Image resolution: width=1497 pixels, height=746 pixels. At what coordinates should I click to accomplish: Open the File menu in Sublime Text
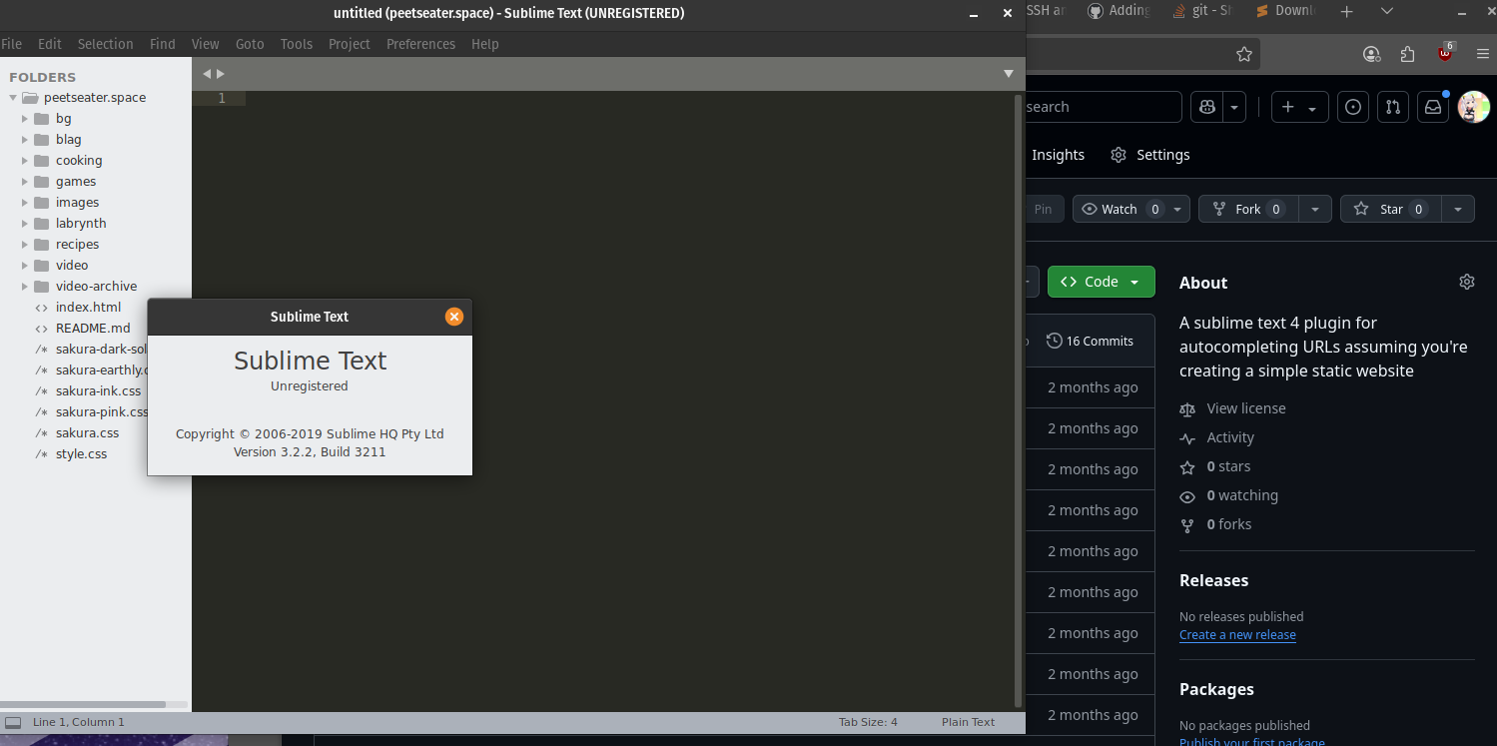(x=12, y=44)
